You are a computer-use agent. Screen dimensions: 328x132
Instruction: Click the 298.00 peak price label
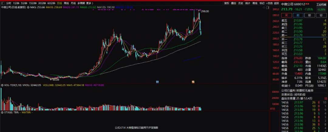[205, 12]
